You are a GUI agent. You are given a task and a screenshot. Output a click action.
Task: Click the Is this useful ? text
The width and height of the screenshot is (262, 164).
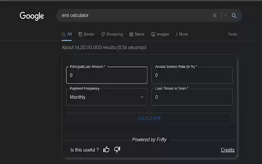pyautogui.click(x=85, y=150)
